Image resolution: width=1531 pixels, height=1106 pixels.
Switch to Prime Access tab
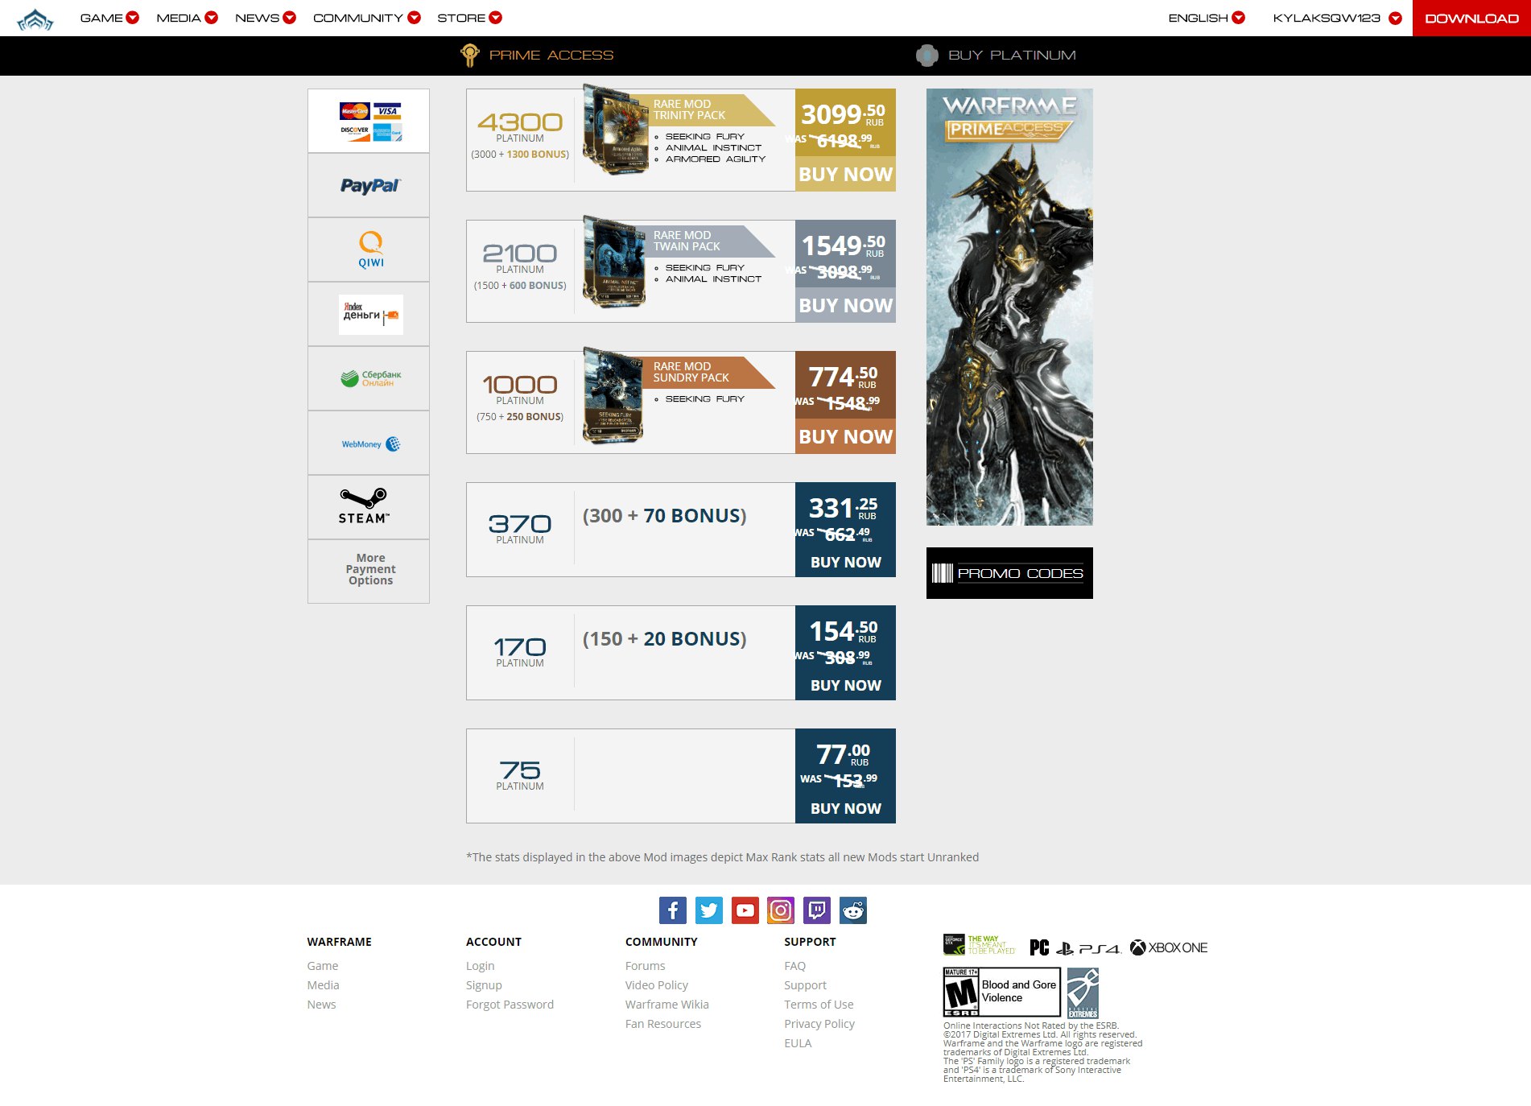click(x=537, y=55)
